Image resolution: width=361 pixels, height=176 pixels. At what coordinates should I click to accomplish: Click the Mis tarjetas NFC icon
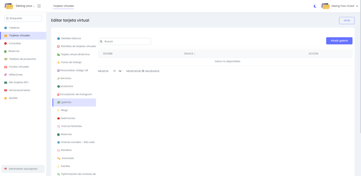tap(6, 82)
